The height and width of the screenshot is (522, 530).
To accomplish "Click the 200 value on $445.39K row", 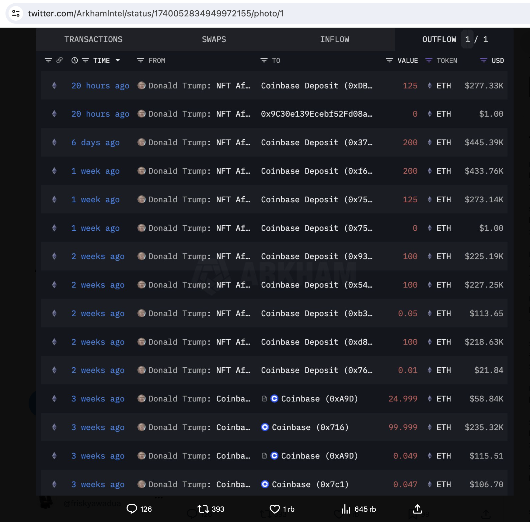I will point(410,143).
